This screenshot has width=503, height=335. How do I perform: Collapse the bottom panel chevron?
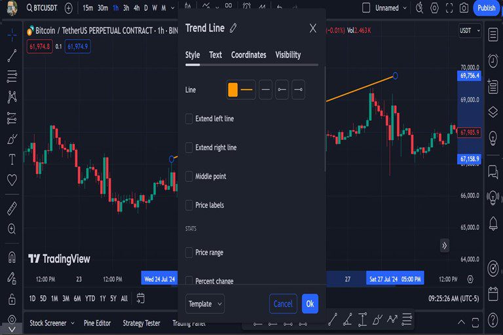[461, 322]
